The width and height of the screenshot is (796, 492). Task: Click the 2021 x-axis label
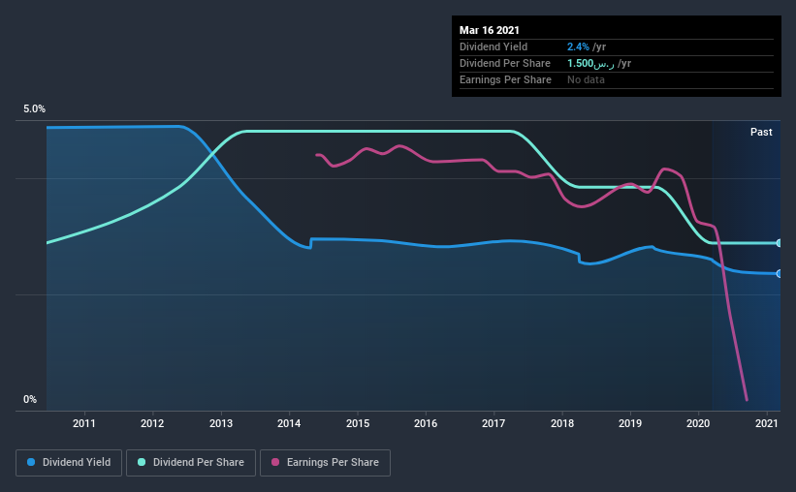(766, 423)
